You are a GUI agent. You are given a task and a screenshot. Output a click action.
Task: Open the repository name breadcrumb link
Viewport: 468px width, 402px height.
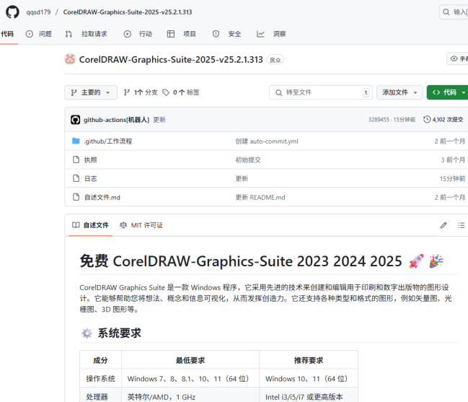pyautogui.click(x=128, y=12)
